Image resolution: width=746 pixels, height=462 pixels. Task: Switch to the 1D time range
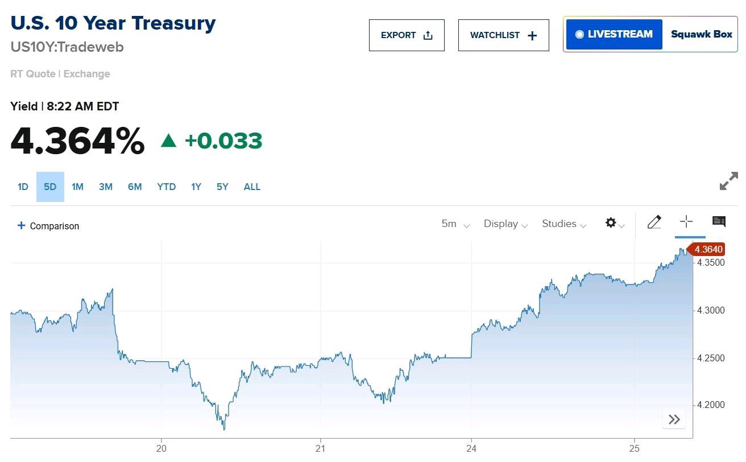pyautogui.click(x=23, y=187)
